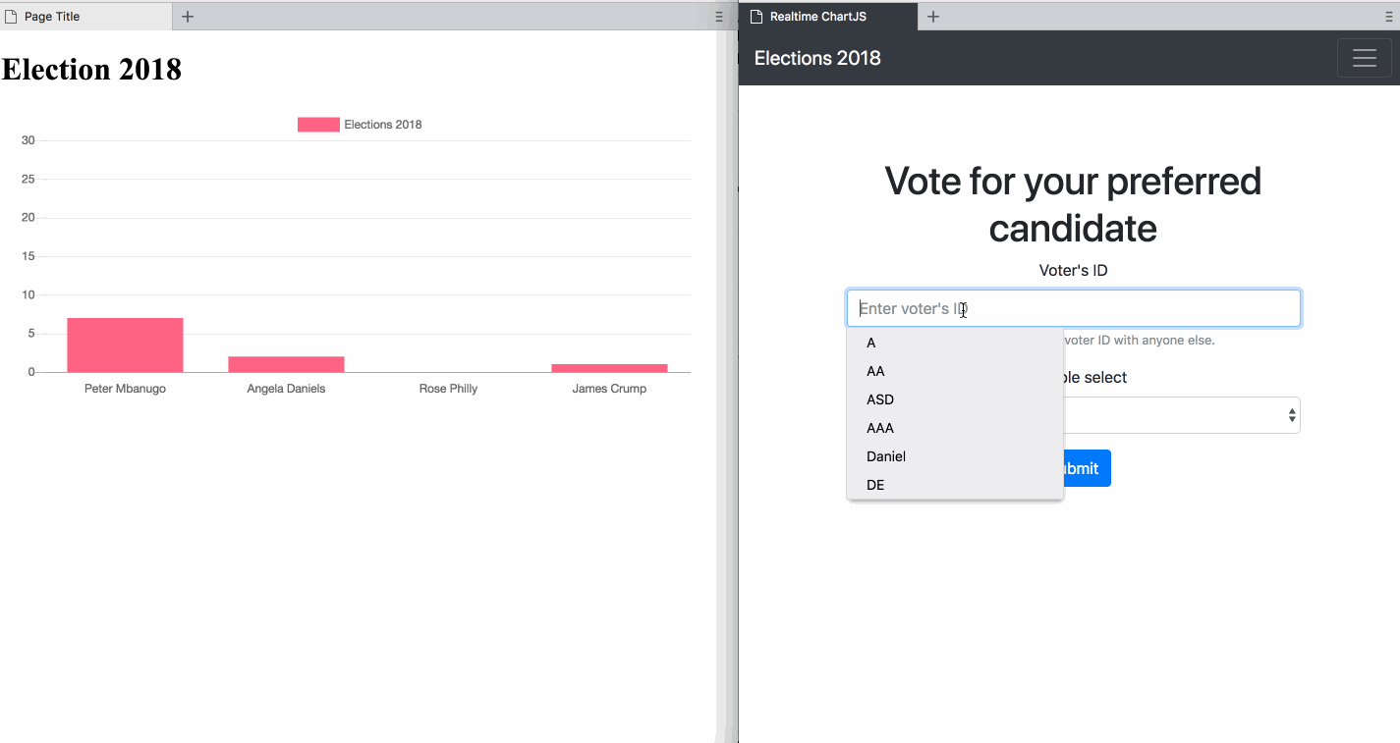The width and height of the screenshot is (1400, 743).
Task: Select autocomplete suggestion "A"
Action: tap(871, 343)
